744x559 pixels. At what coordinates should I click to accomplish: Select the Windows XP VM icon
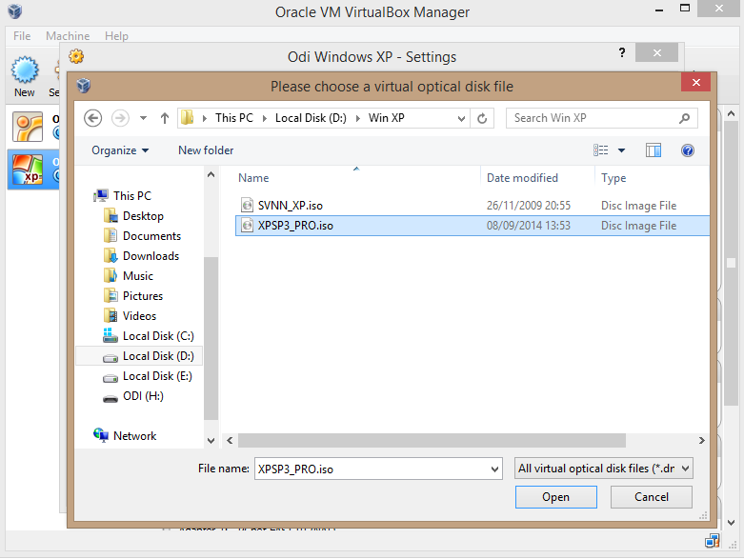point(28,170)
